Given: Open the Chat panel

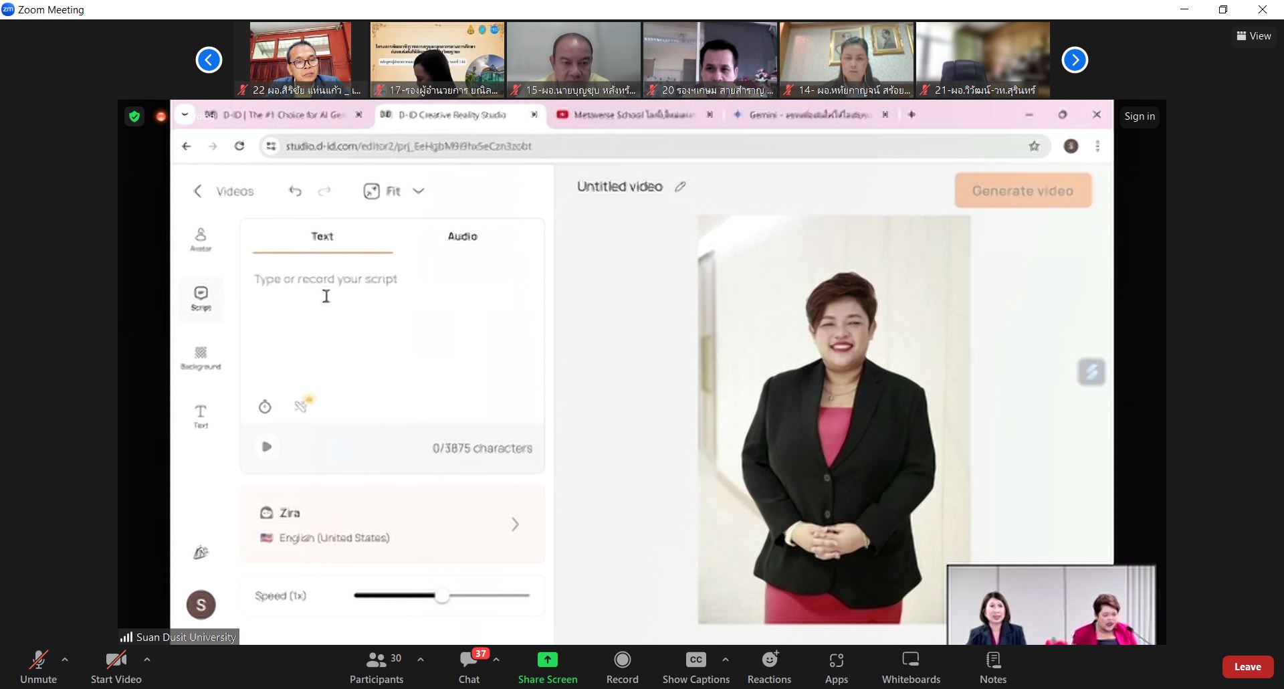Looking at the screenshot, I should tap(469, 668).
